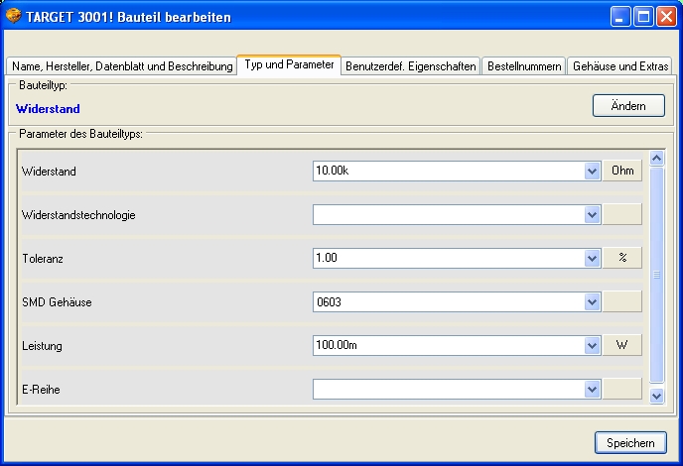
Task: Expand the Widerstandstechnologie dropdown
Action: [x=593, y=214]
